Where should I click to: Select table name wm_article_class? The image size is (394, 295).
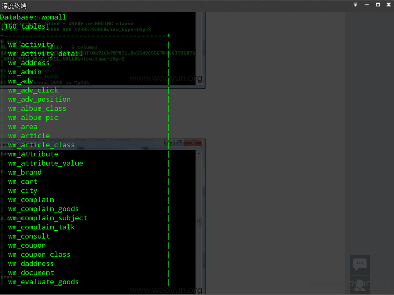[41, 145]
